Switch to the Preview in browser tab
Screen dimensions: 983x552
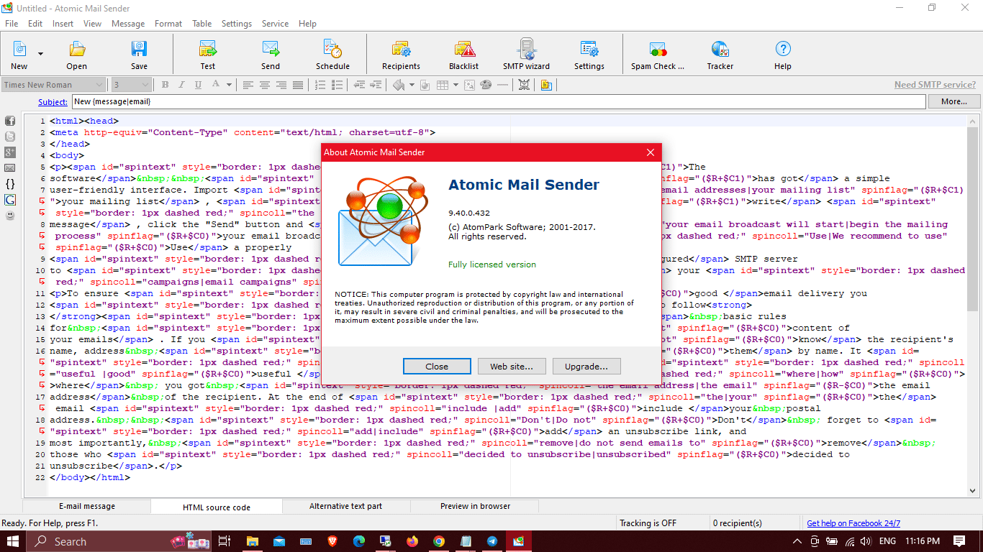tap(475, 506)
